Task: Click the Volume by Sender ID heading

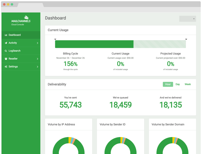Action: (112, 125)
